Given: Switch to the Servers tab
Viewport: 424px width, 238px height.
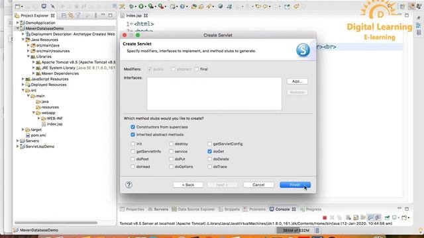Looking at the screenshot, I should tap(158, 209).
